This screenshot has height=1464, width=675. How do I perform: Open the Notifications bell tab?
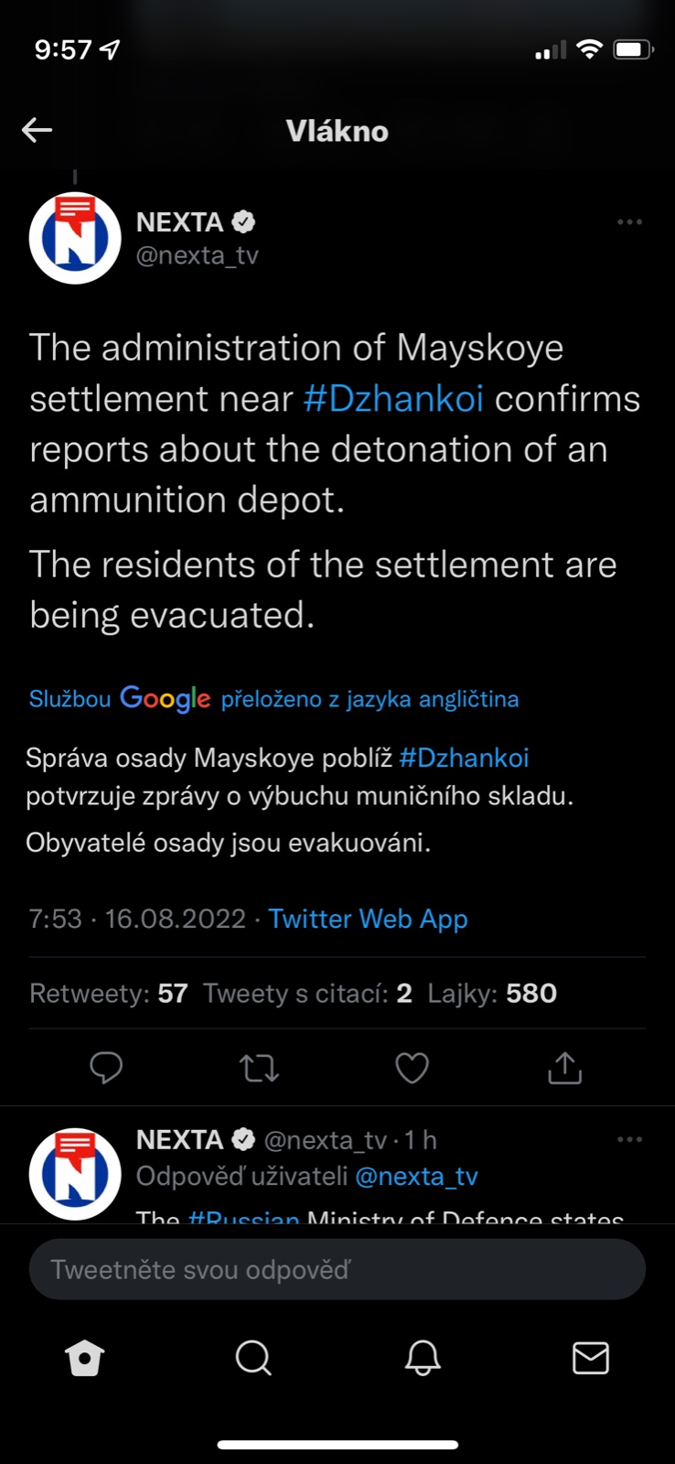click(x=423, y=1359)
